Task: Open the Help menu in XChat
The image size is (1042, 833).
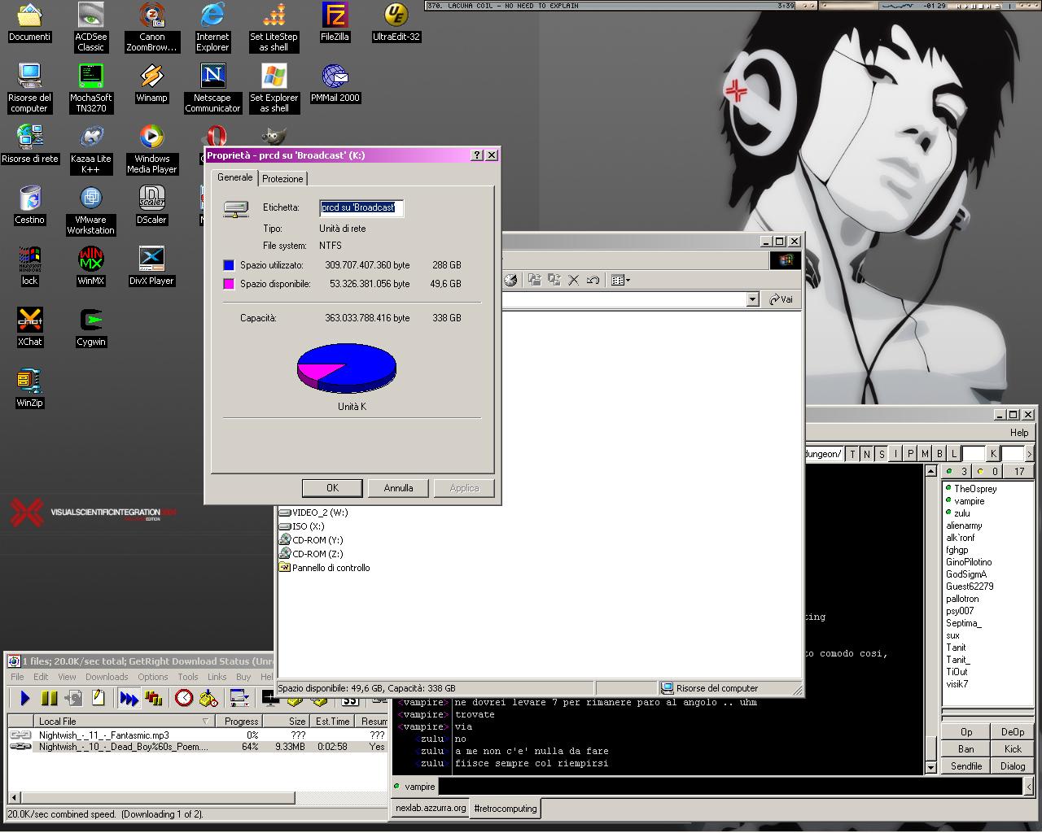Action: 1019,433
